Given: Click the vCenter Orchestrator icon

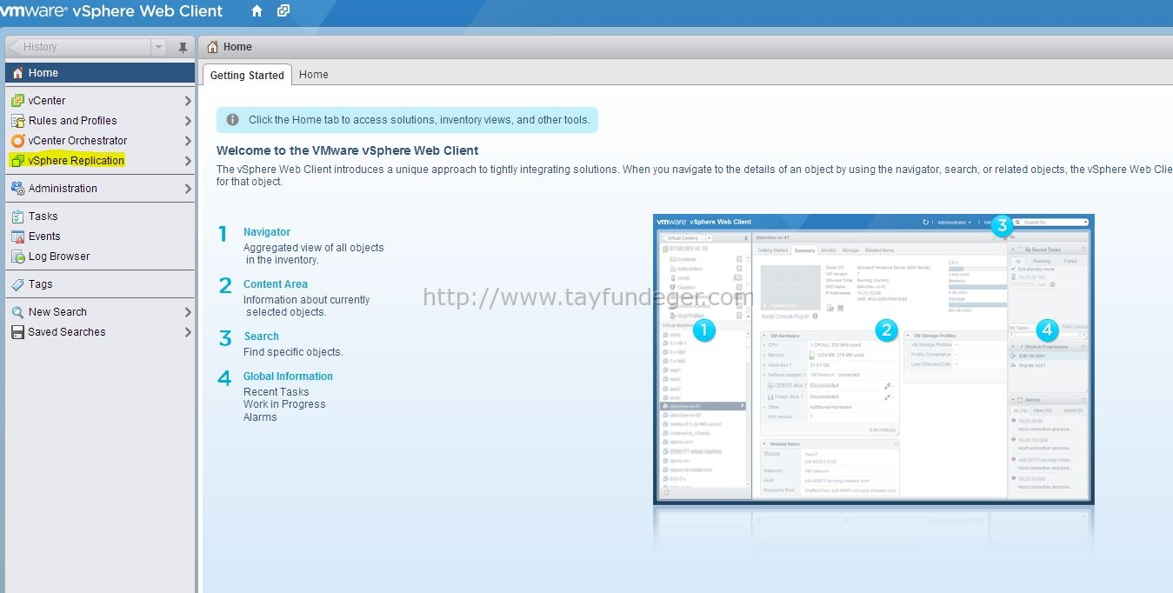Looking at the screenshot, I should tap(17, 141).
